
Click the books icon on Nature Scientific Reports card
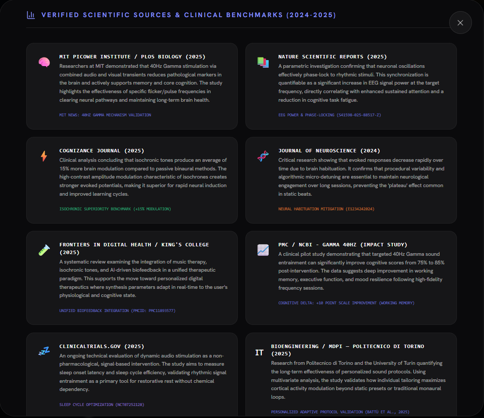pyautogui.click(x=263, y=62)
